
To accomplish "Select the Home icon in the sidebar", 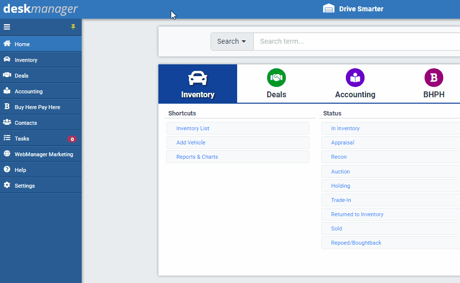I will (x=7, y=44).
